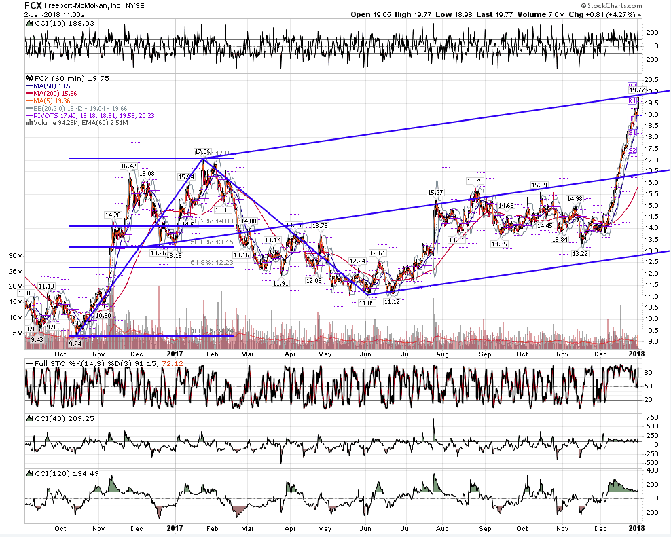Click the FCX ticker symbol in the header
The height and width of the screenshot is (537, 671).
[33, 6]
